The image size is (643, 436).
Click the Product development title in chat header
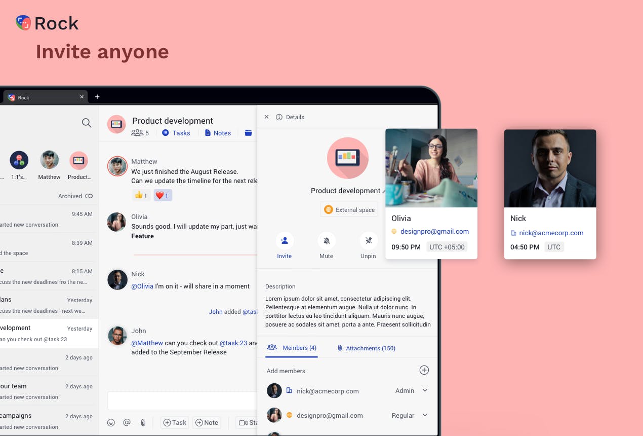click(173, 121)
